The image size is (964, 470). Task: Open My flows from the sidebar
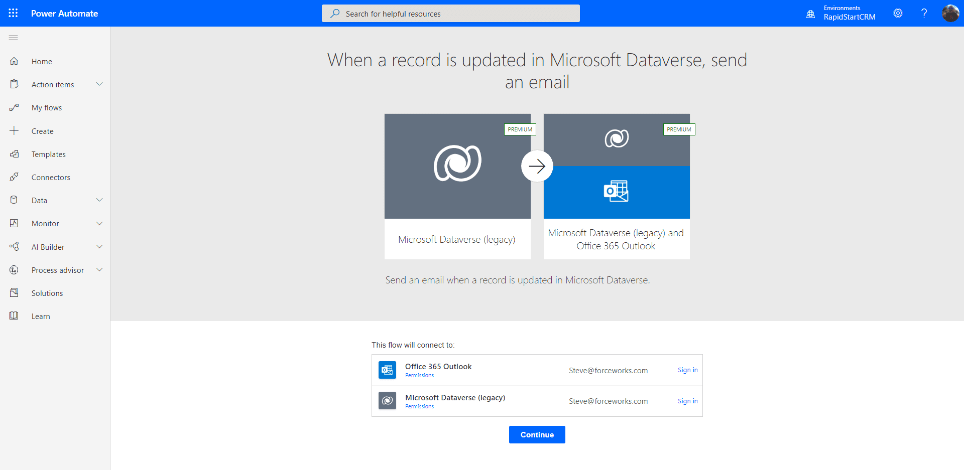click(x=47, y=107)
